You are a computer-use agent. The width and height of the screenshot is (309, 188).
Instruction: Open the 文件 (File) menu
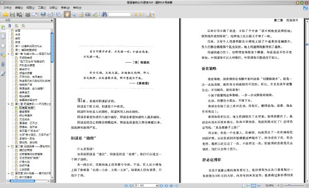(x=8, y=8)
